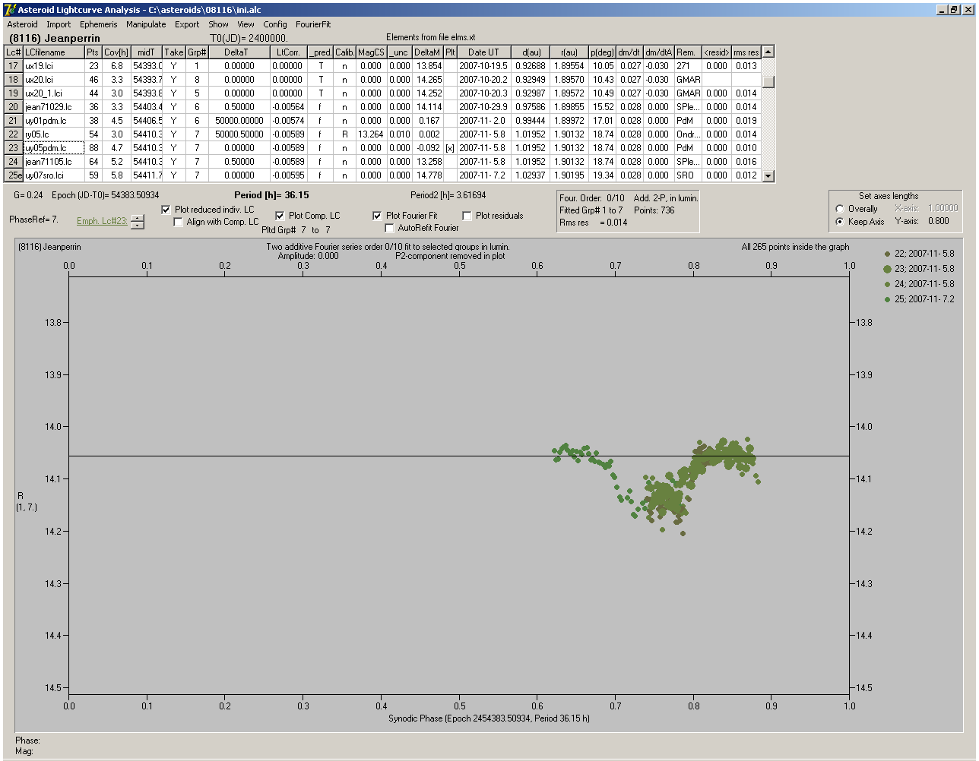The height and width of the screenshot is (761, 979).
Task: Enable Align with Comp. LC checkbox
Action: click(179, 222)
